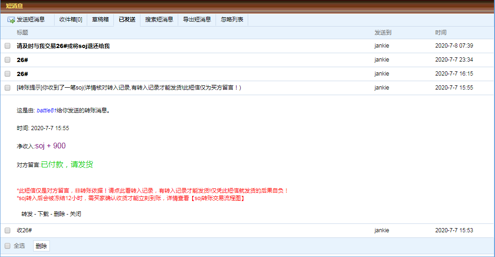
Task: Click the envelope icon beside 发送短消息
Action: (11, 20)
